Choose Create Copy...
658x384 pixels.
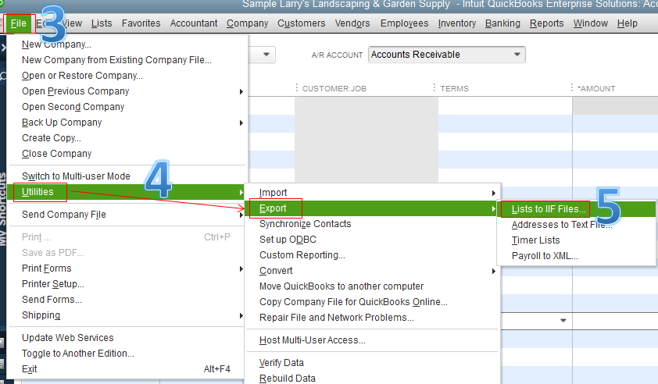(x=52, y=138)
